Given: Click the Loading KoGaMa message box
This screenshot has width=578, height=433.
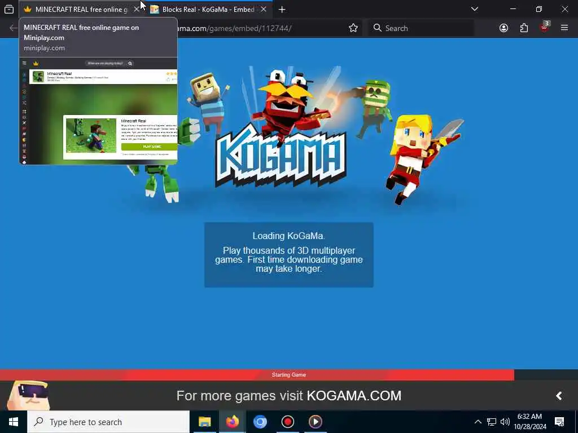Looking at the screenshot, I should point(288,255).
